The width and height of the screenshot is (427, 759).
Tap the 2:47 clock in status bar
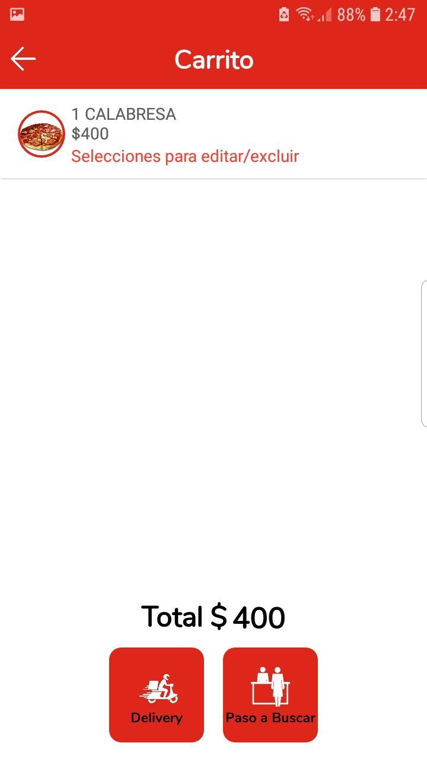(400, 14)
